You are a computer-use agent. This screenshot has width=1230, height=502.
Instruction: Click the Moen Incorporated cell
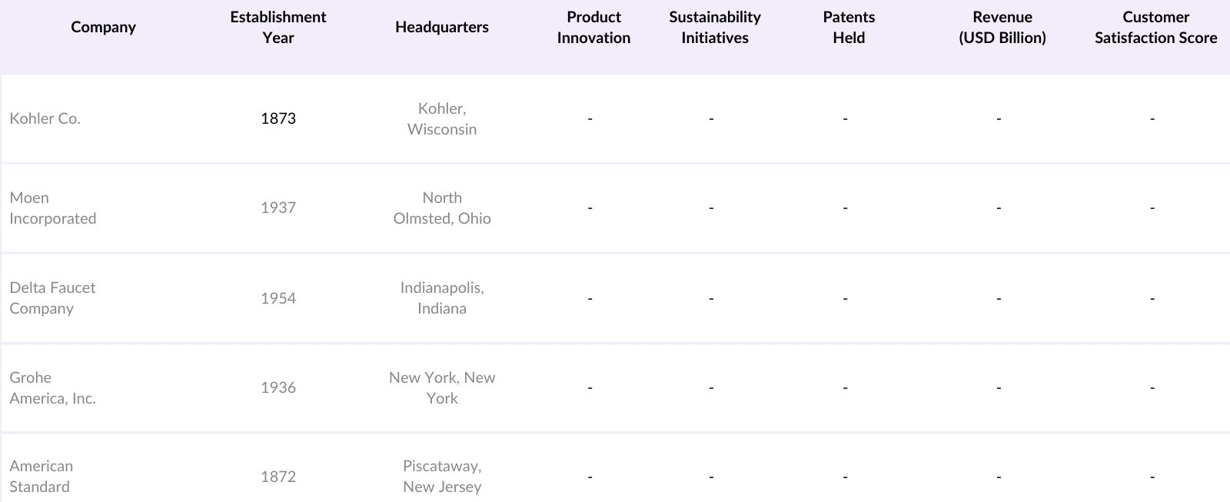52,208
